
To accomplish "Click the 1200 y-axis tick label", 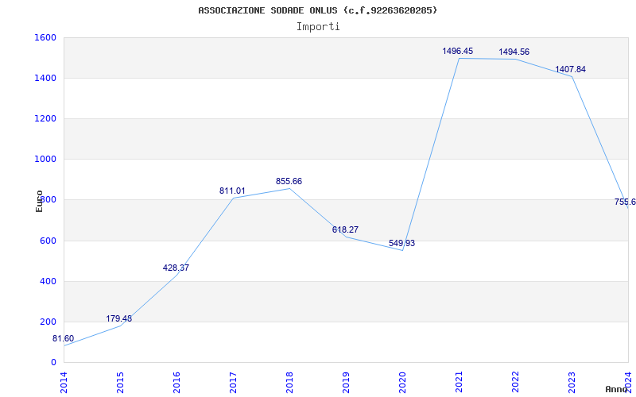I will (46, 118).
